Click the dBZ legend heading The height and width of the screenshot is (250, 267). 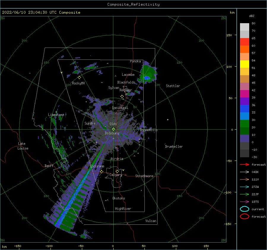[252, 16]
